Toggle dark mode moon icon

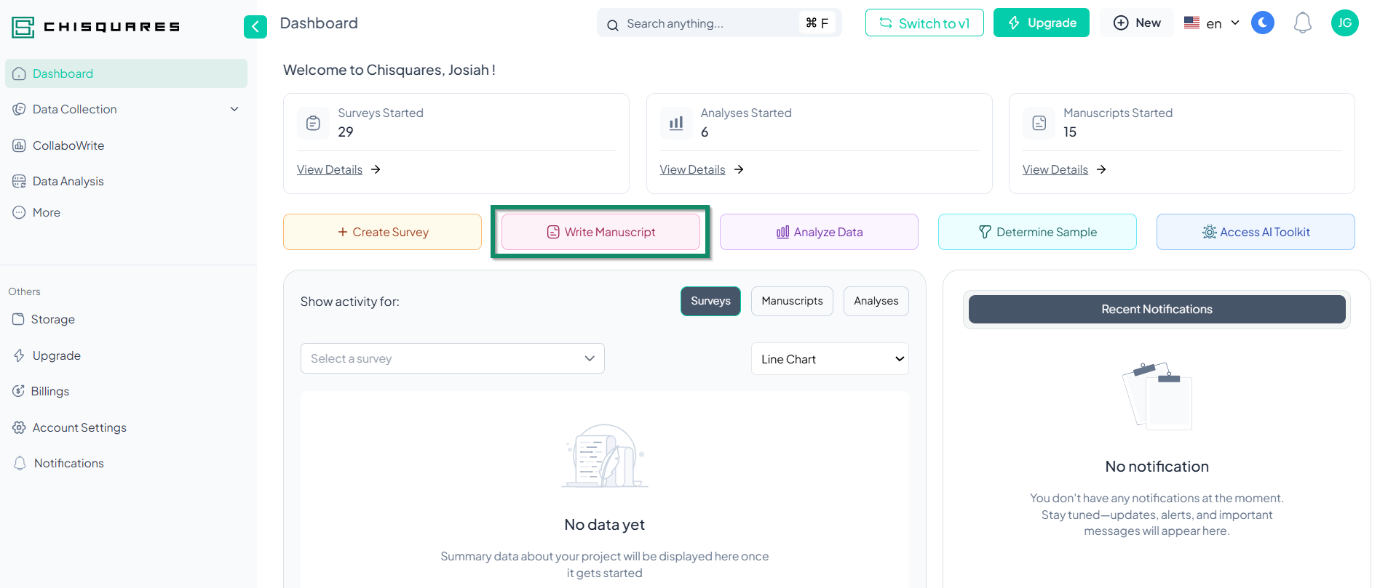click(1263, 23)
